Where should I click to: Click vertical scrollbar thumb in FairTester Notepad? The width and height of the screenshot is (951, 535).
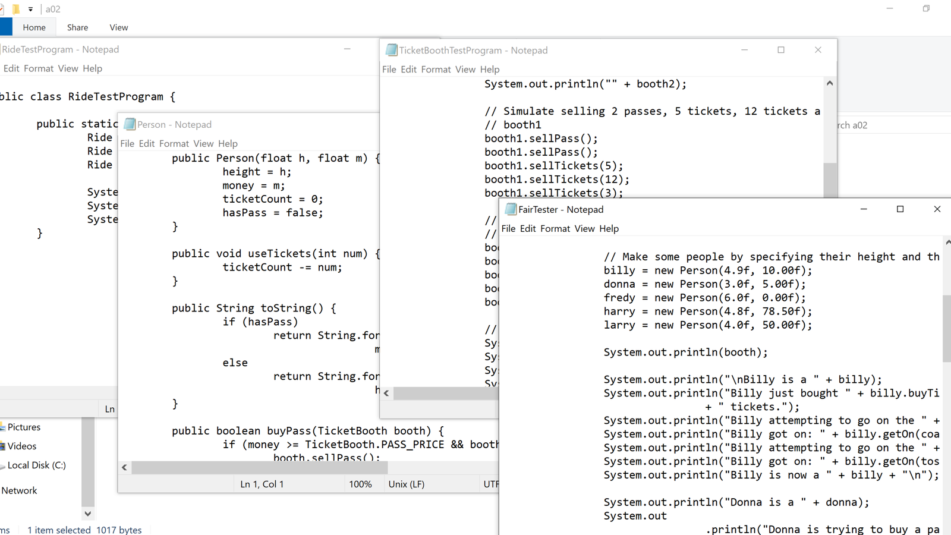pyautogui.click(x=947, y=328)
